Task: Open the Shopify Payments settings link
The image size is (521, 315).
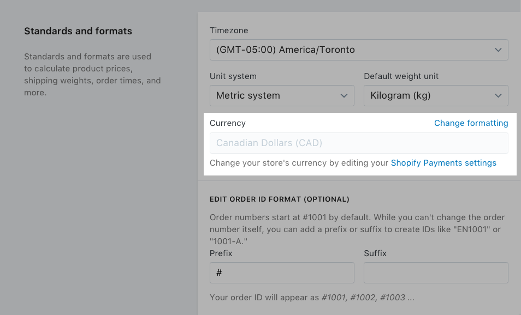Action: click(x=443, y=163)
